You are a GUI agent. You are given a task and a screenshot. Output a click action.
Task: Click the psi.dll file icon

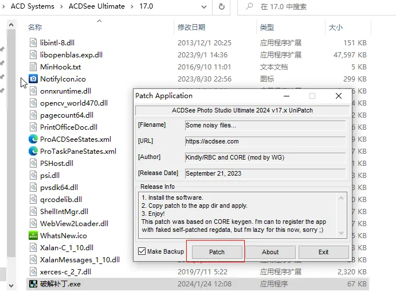pos(33,175)
